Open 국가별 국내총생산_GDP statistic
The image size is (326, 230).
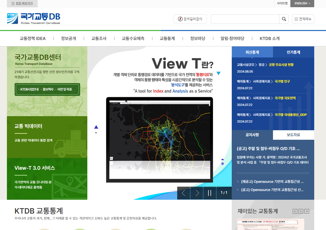(x=291, y=115)
